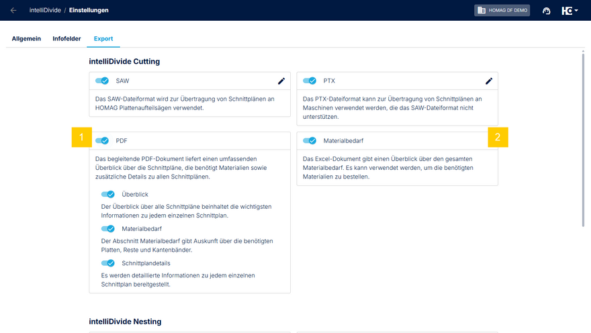Image resolution: width=591 pixels, height=333 pixels.
Task: Click the HOMAG DF DEMO button
Action: (502, 11)
